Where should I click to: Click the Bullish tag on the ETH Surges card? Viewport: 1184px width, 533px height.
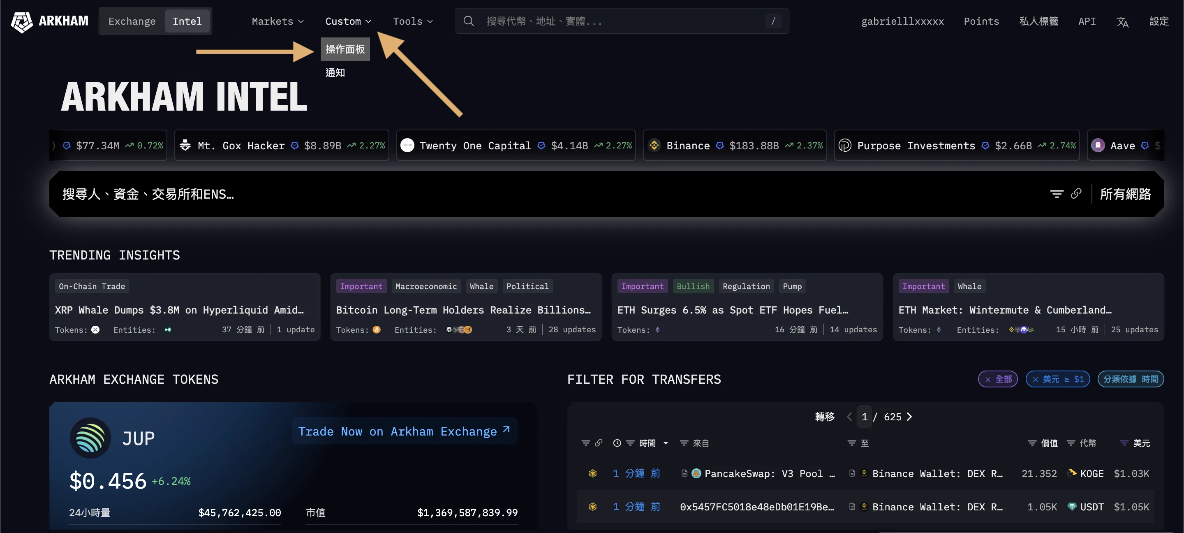click(693, 286)
